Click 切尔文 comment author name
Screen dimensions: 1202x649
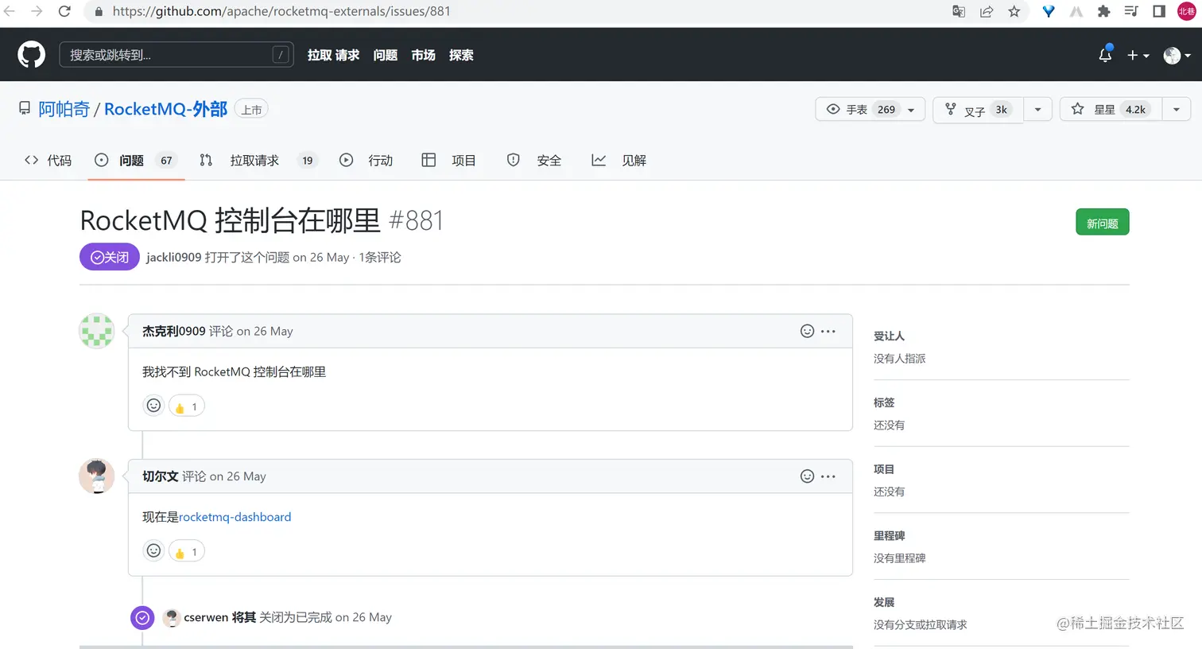coord(161,476)
